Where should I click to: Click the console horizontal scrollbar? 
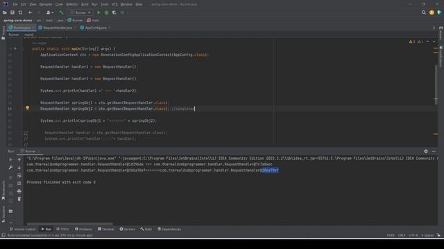click(69, 224)
